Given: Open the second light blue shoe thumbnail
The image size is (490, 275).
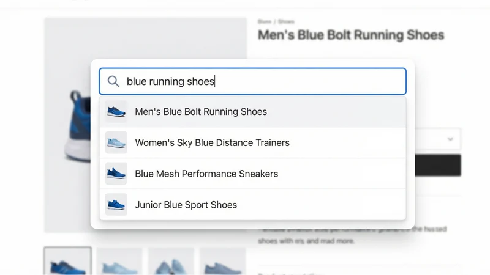Looking at the screenshot, I should [119, 262].
